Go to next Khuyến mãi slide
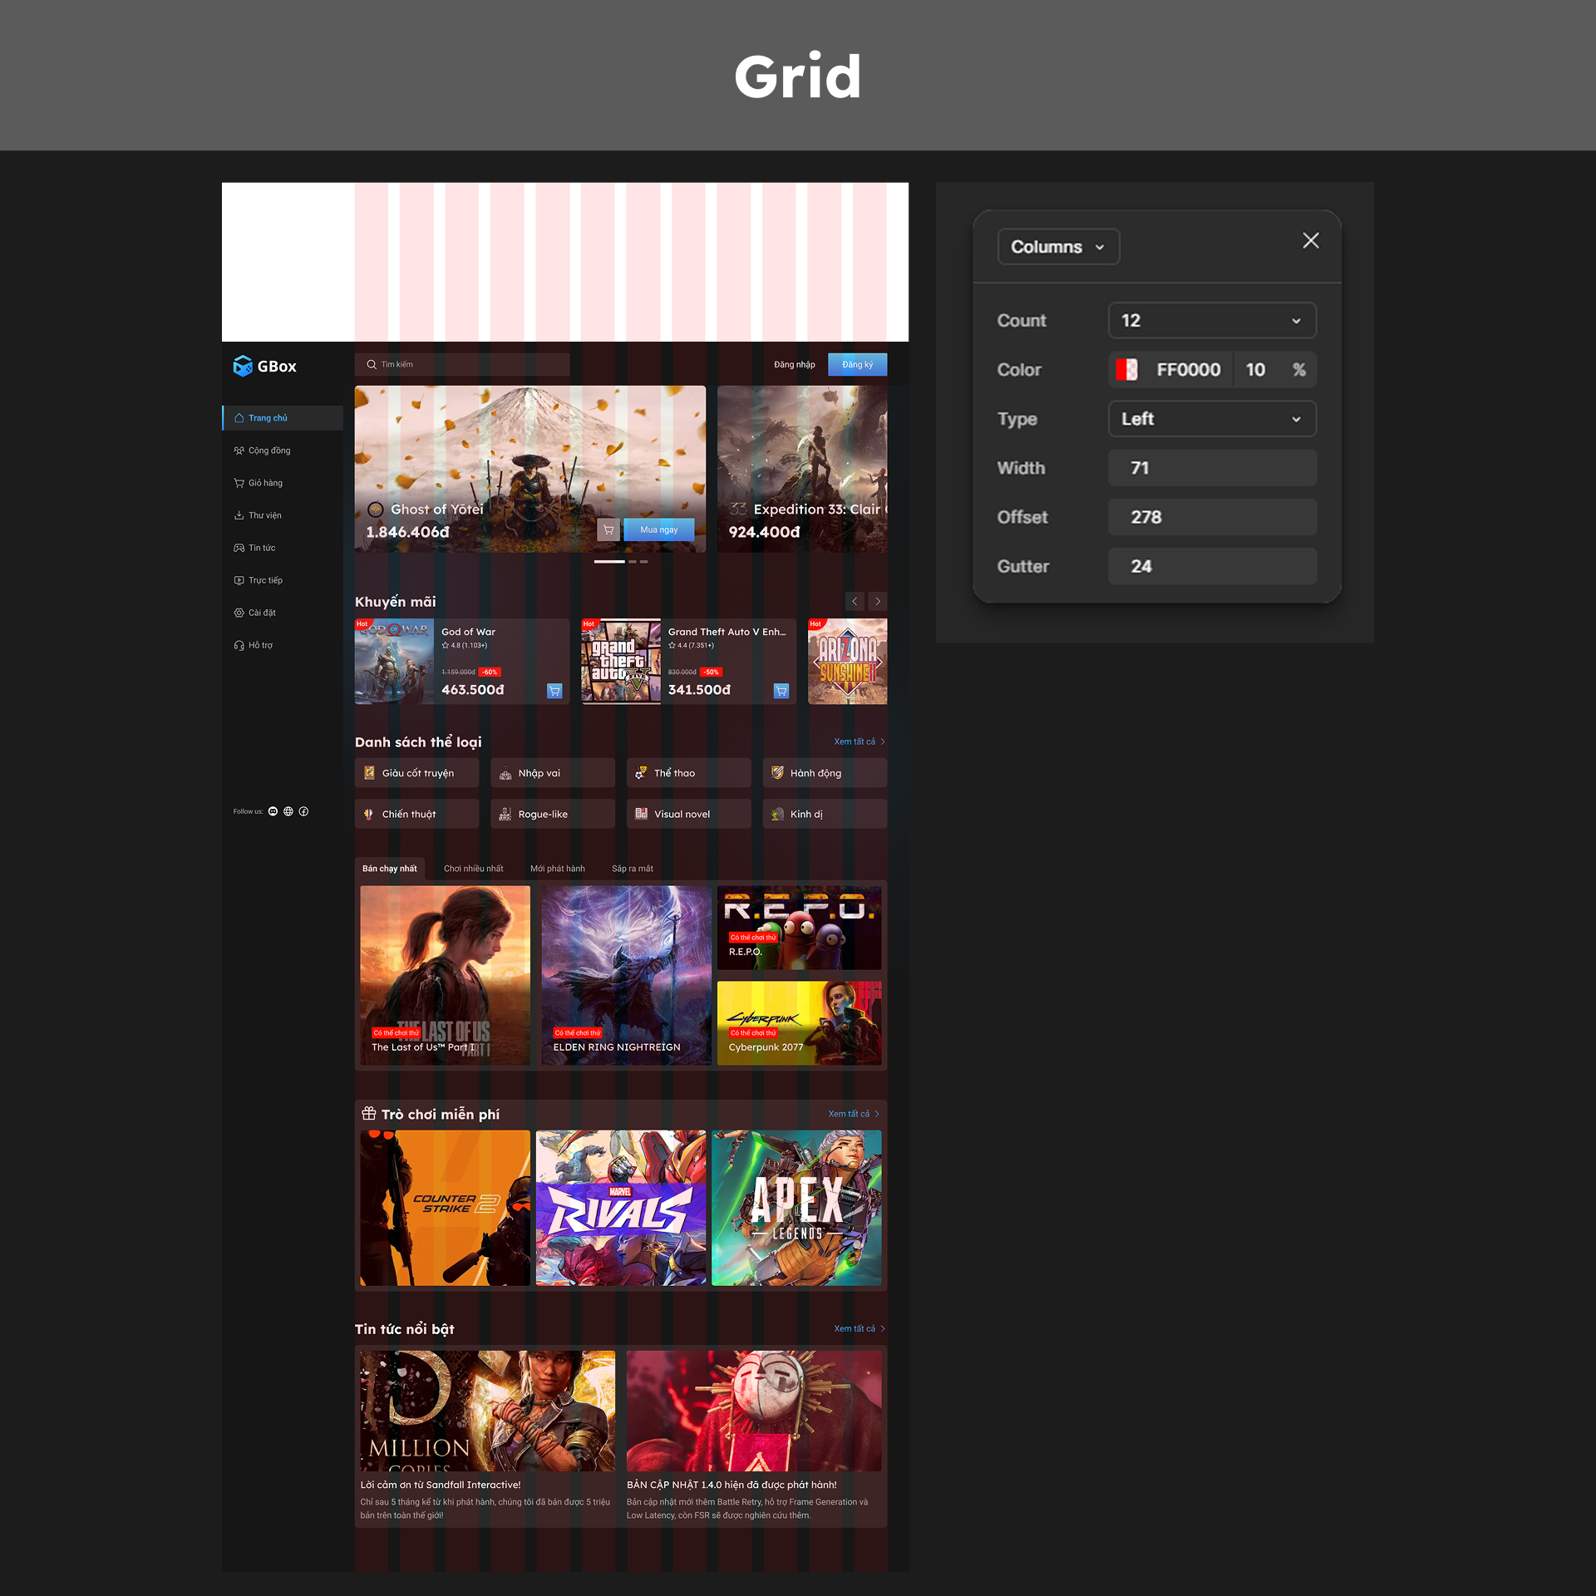The height and width of the screenshot is (1596, 1596). pyautogui.click(x=878, y=601)
